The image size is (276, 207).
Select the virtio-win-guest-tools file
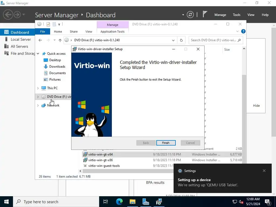(104, 166)
